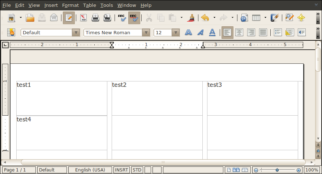Open the Table size dropdown arrow
Screen dimensions: 322x174
(x=265, y=18)
